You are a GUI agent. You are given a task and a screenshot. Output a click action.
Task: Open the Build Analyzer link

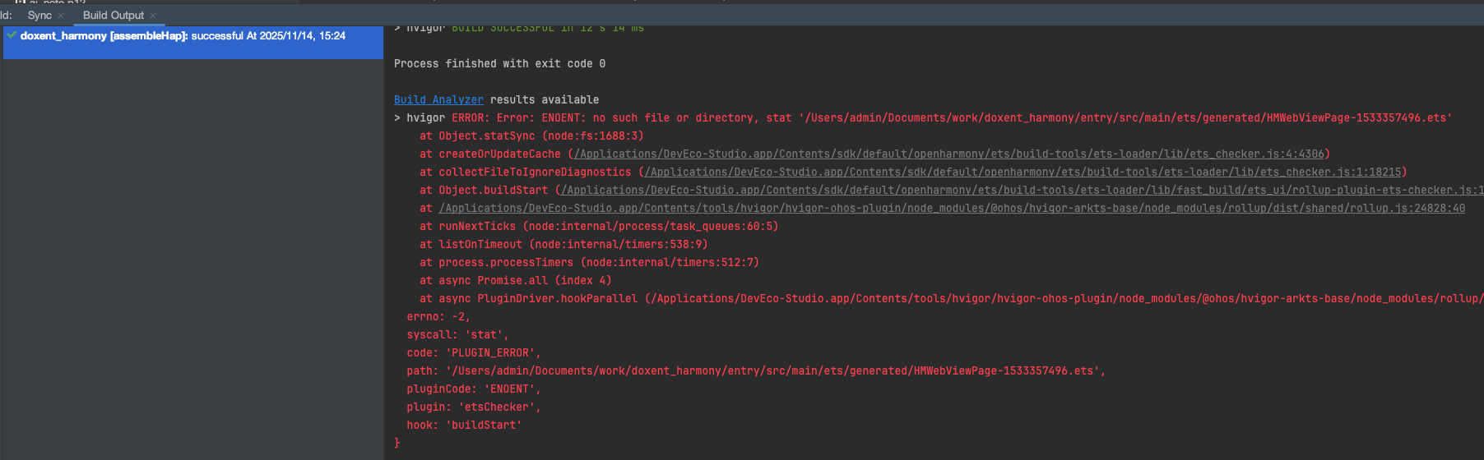click(438, 100)
